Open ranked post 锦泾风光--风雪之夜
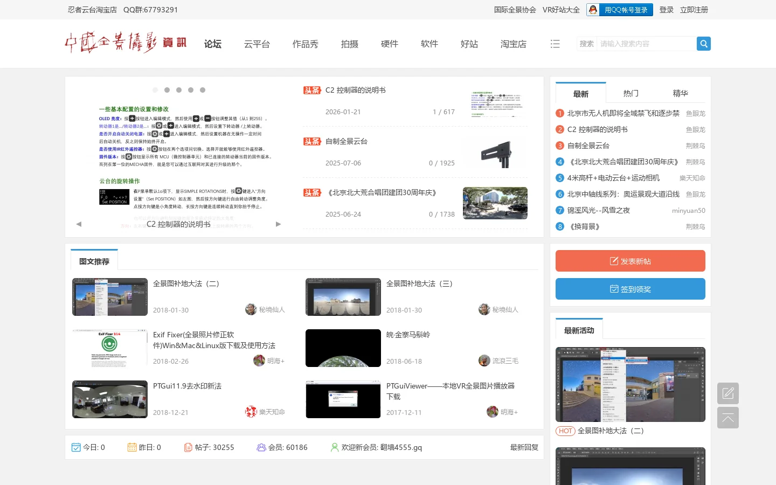The width and height of the screenshot is (776, 485). pos(599,210)
